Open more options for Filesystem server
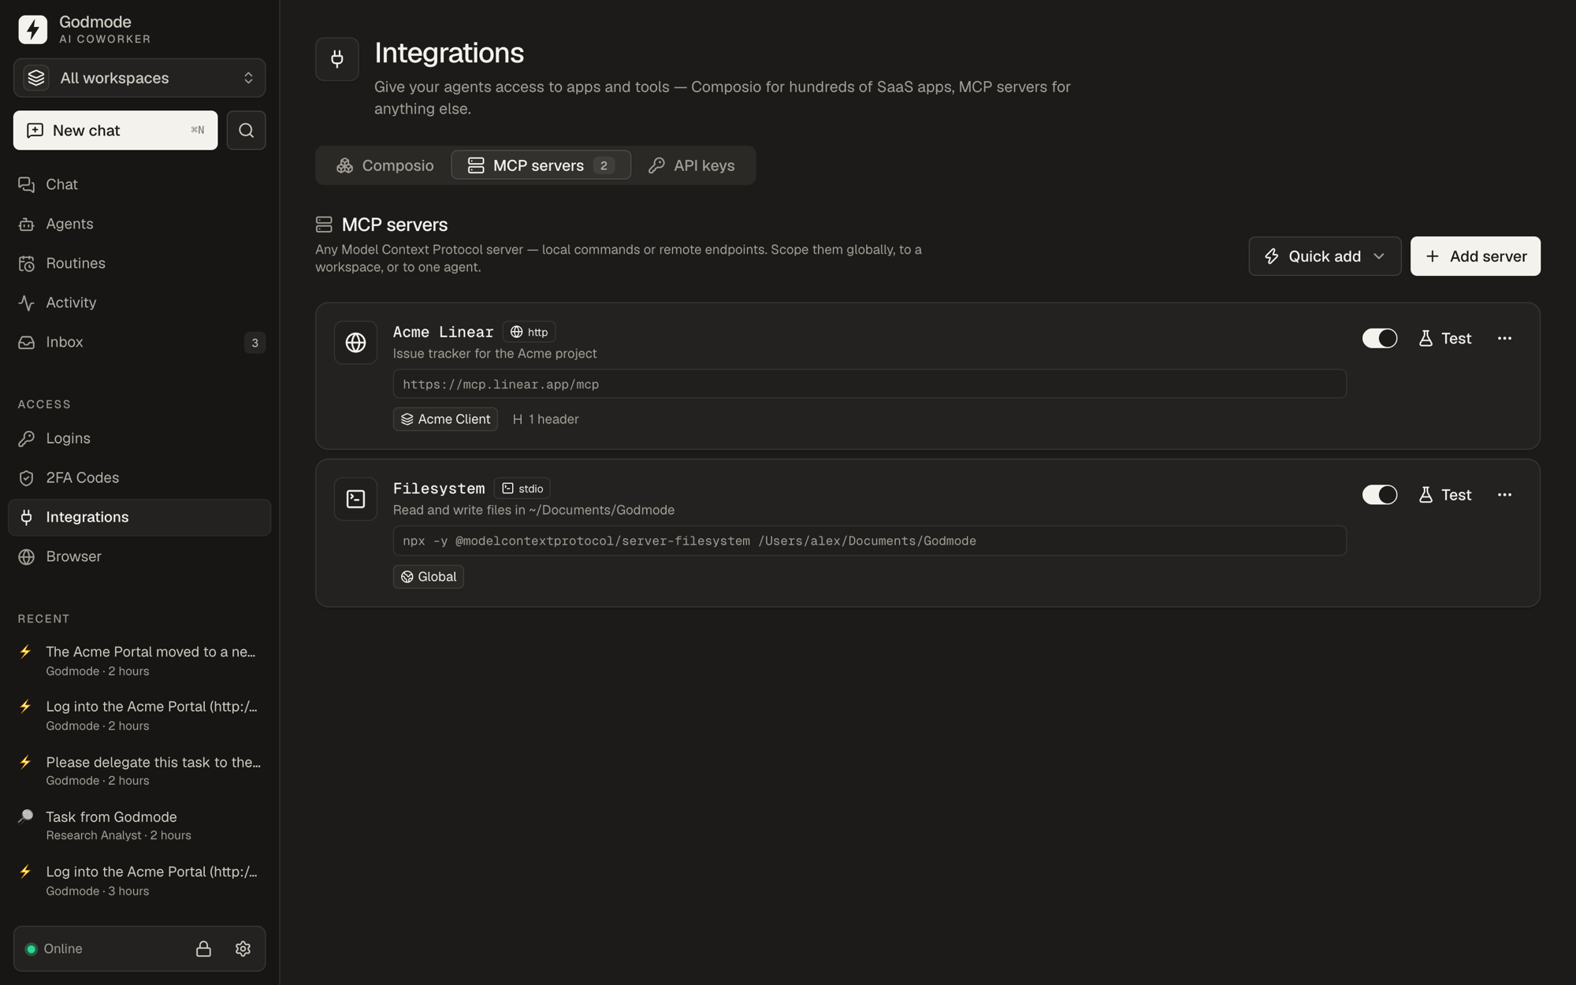1576x985 pixels. tap(1504, 495)
